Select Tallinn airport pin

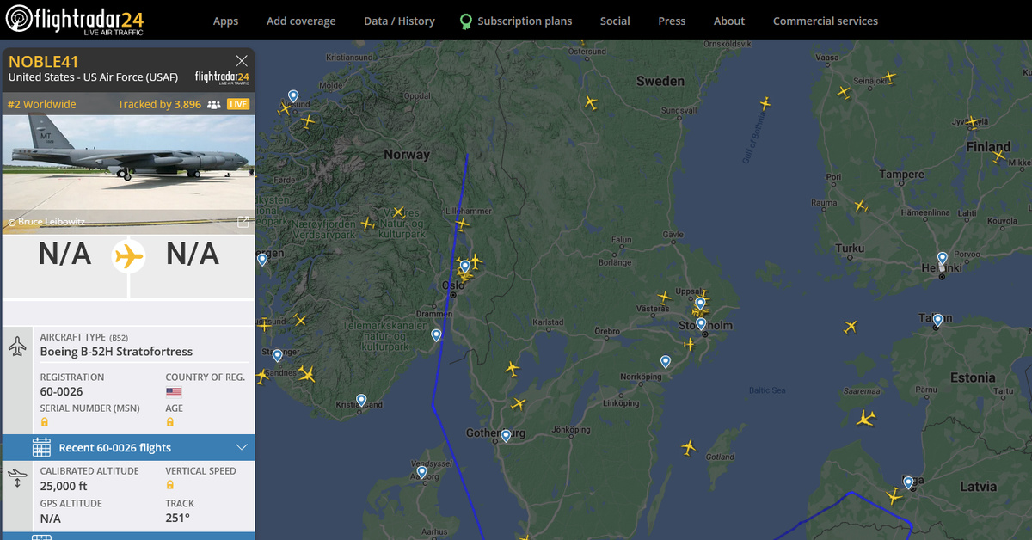coord(937,321)
